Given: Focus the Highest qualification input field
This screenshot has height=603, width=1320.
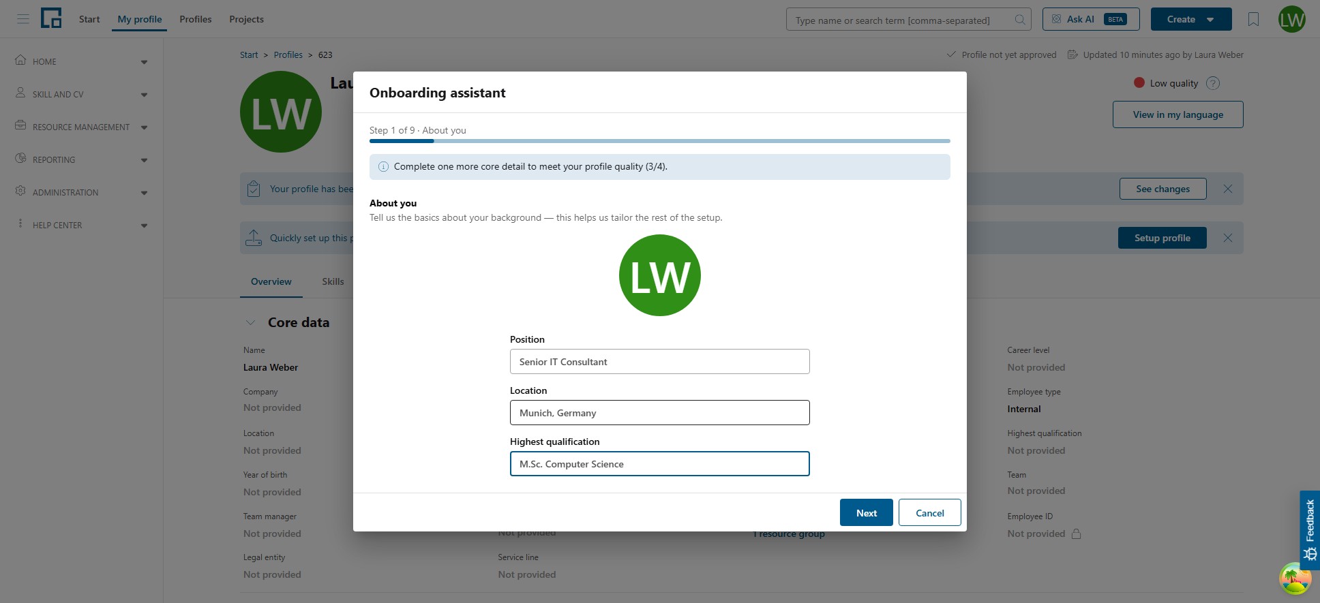Looking at the screenshot, I should (x=660, y=464).
